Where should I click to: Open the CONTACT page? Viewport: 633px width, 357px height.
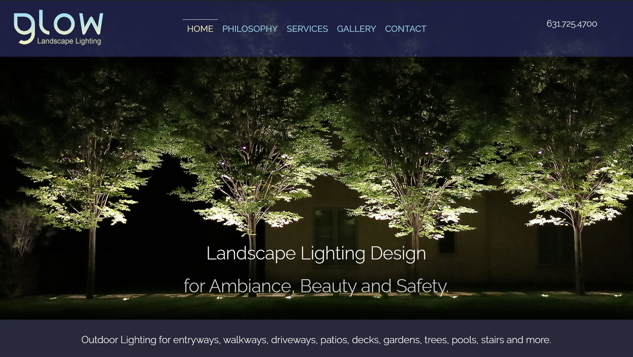click(x=406, y=29)
